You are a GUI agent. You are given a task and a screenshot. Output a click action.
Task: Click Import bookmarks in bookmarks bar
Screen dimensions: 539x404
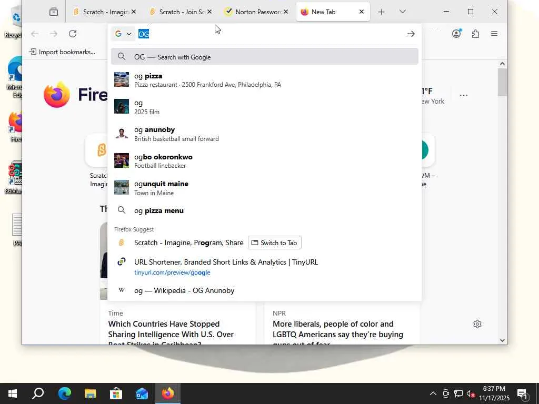pyautogui.click(x=62, y=52)
